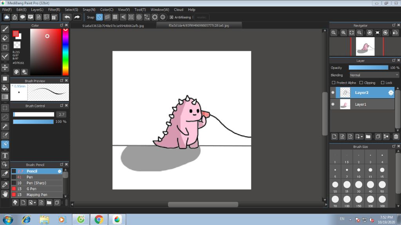Open the Blending mode dropdown

[374, 75]
